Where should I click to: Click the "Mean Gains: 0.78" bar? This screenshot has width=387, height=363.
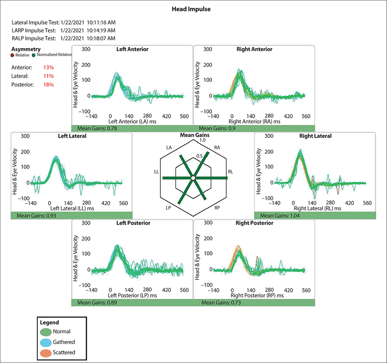coord(132,128)
